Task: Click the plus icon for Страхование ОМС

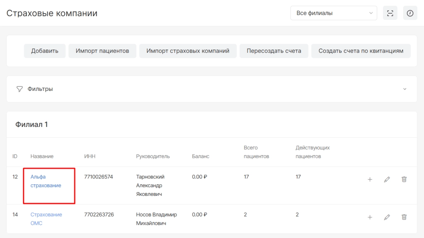Action: 370,217
